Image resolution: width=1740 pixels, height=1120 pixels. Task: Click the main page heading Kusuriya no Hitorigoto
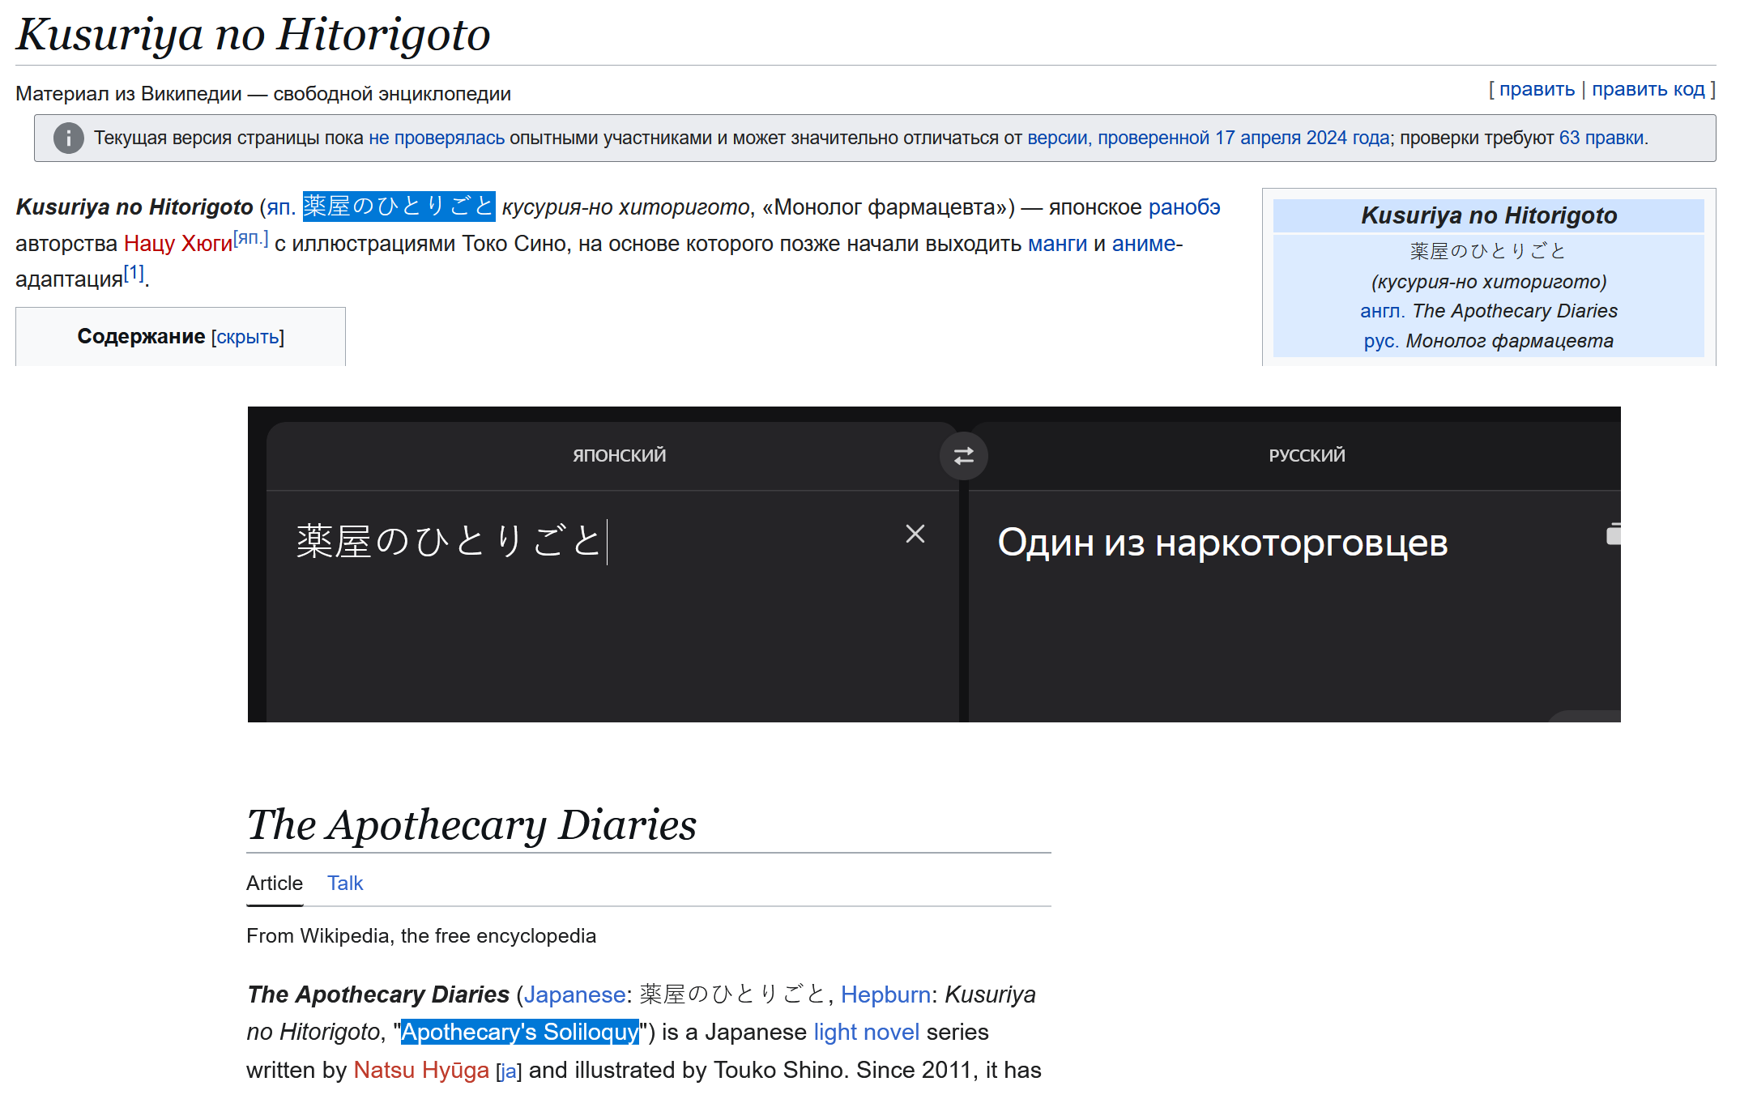[253, 35]
